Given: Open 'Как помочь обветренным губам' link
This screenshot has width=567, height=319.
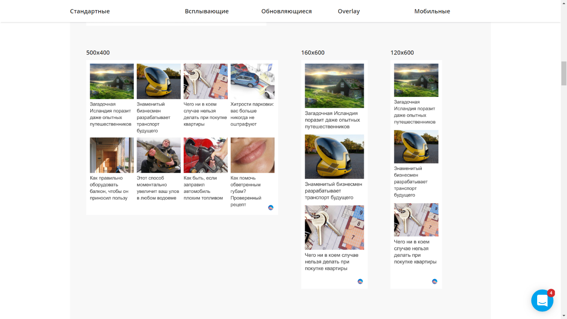Looking at the screenshot, I should tap(246, 191).
